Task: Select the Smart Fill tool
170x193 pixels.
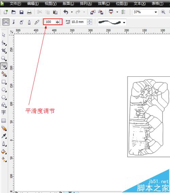Action: pos(4,74)
